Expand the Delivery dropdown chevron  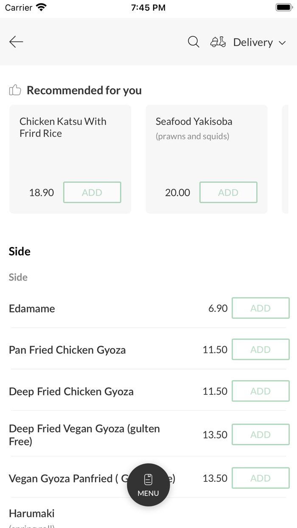click(282, 43)
